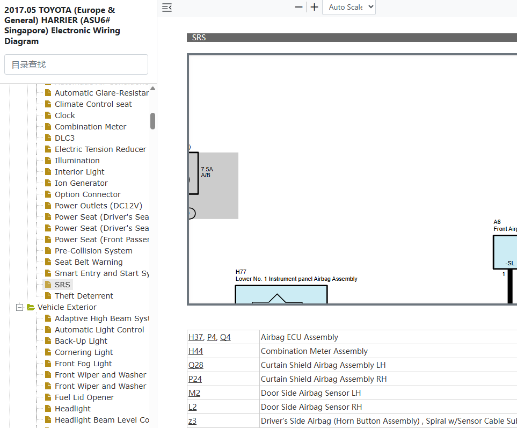Focus the 目录查找 search field

pos(76,64)
